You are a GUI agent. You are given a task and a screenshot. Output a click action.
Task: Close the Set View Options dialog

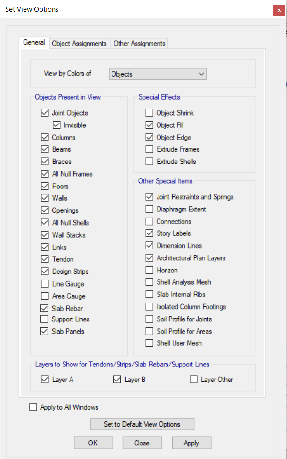[x=279, y=11]
